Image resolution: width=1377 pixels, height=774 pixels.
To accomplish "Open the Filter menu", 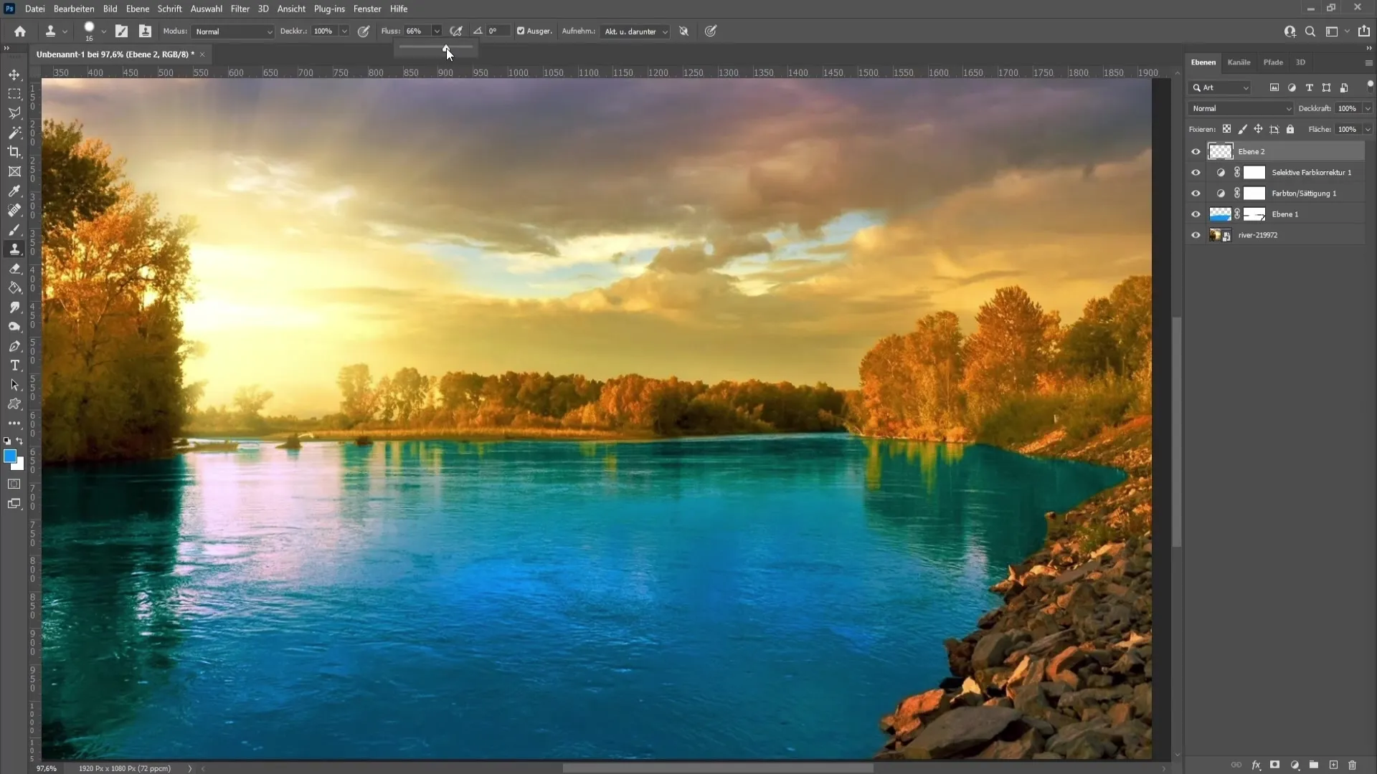I will pos(240,9).
